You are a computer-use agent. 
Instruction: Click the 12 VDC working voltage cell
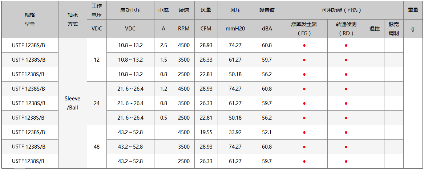[97, 60]
